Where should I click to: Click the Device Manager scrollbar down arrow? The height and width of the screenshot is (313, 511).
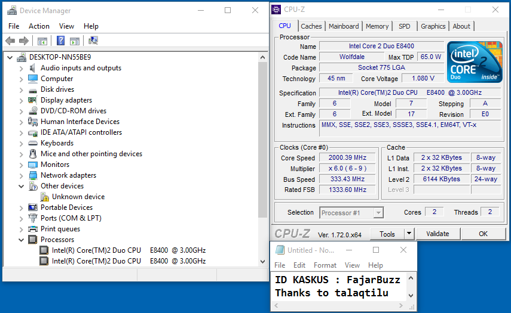tap(262, 262)
